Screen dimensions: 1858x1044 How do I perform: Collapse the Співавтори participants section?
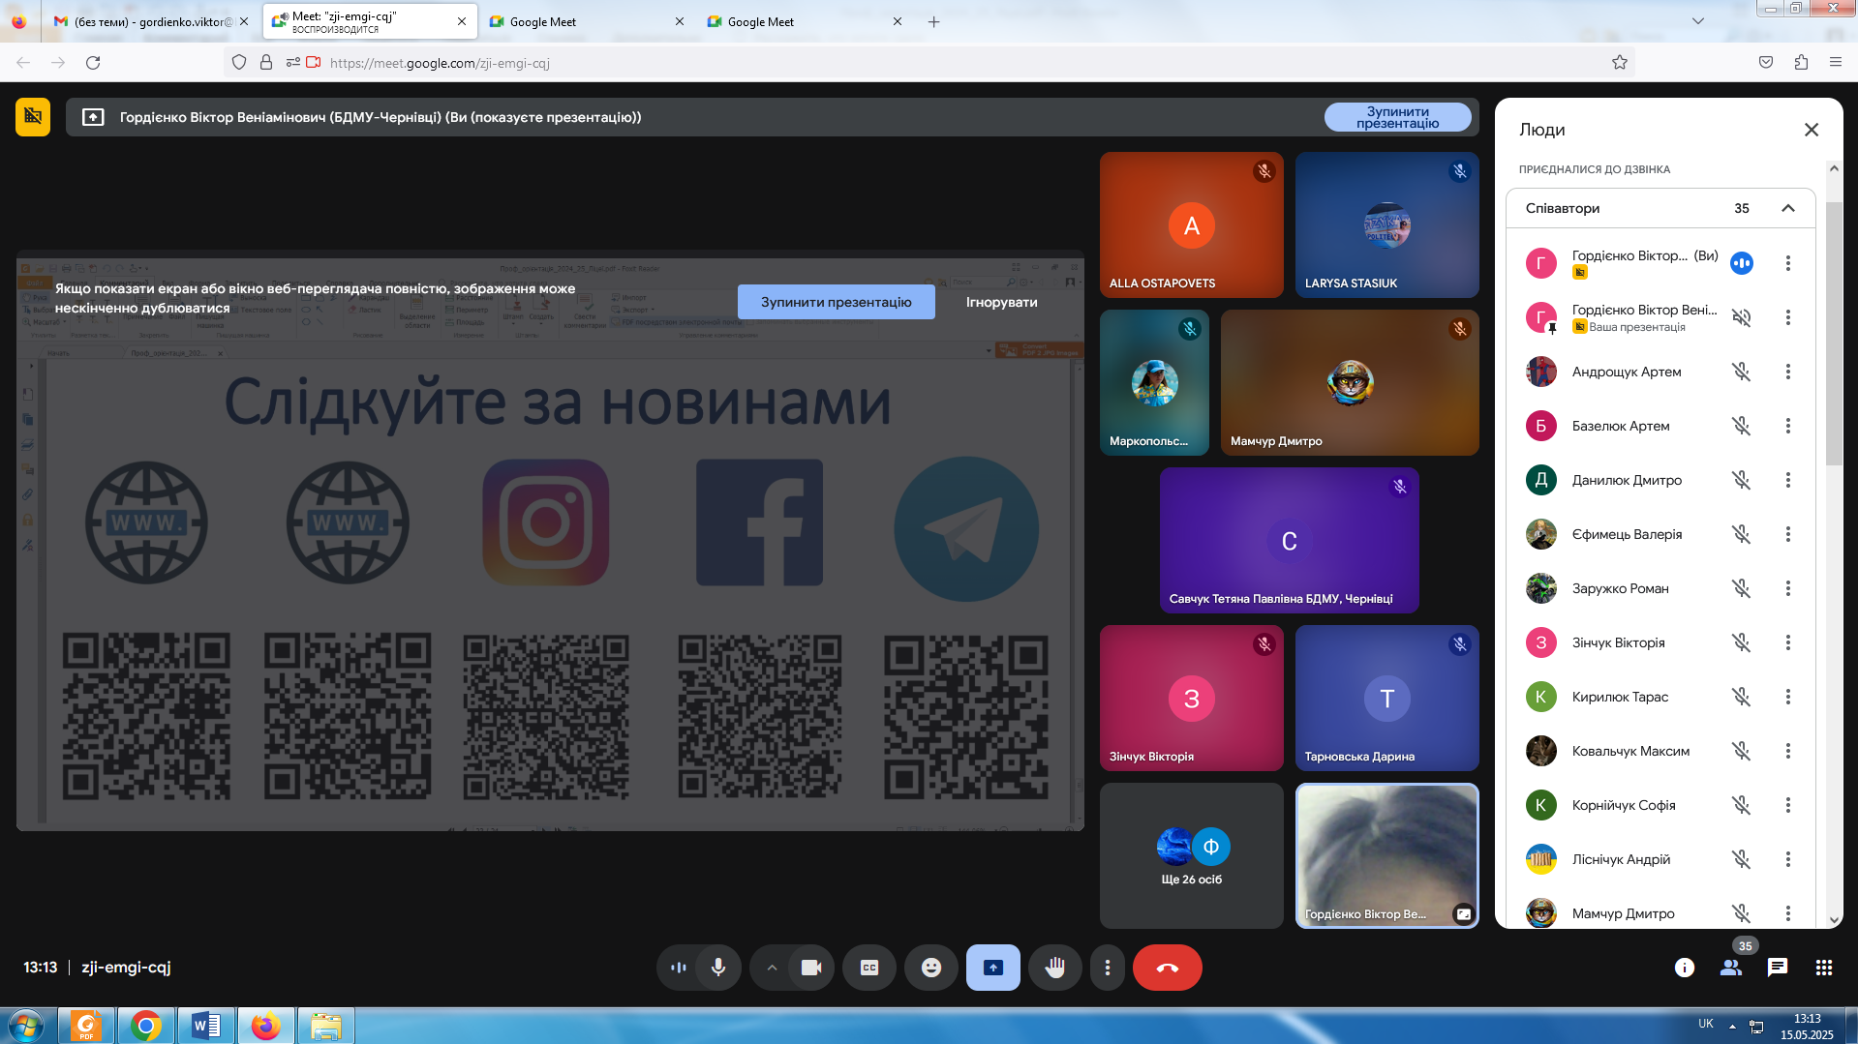pos(1788,208)
